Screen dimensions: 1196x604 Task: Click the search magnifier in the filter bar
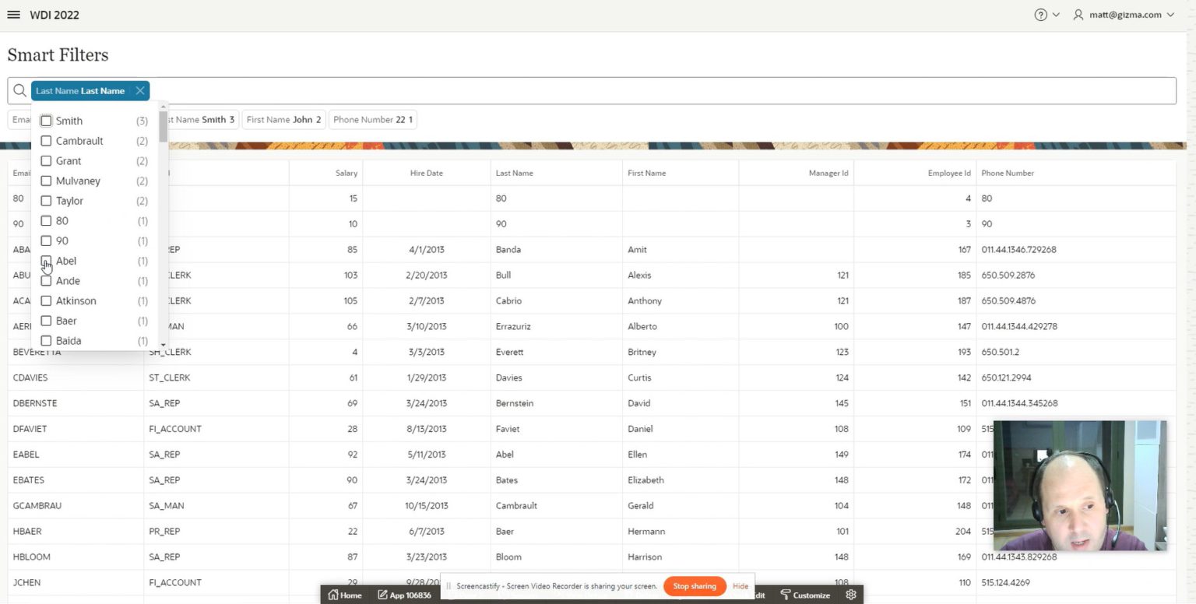click(20, 90)
